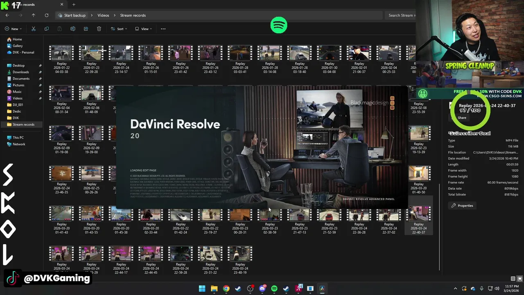Open the New dropdown menu

tap(13, 29)
